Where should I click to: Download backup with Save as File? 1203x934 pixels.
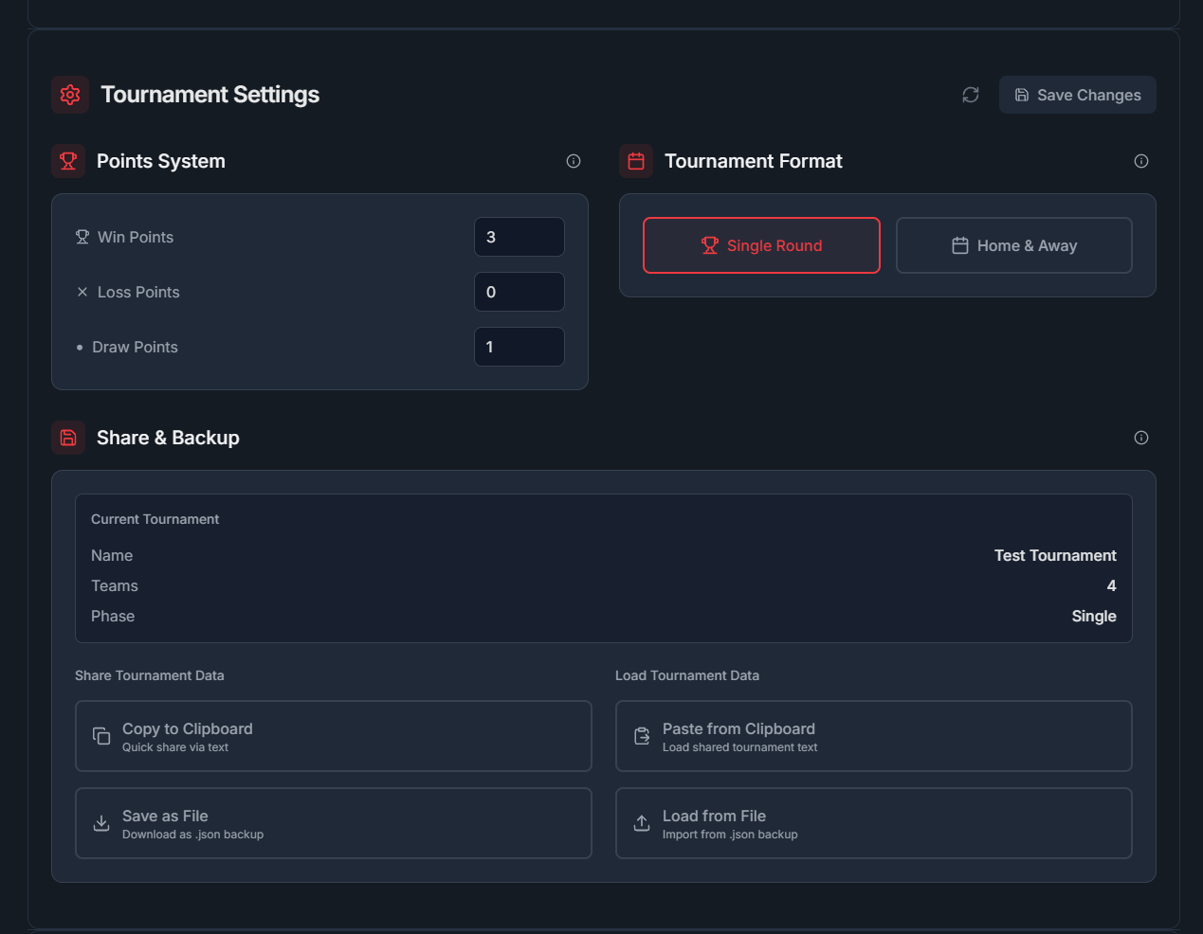[333, 823]
